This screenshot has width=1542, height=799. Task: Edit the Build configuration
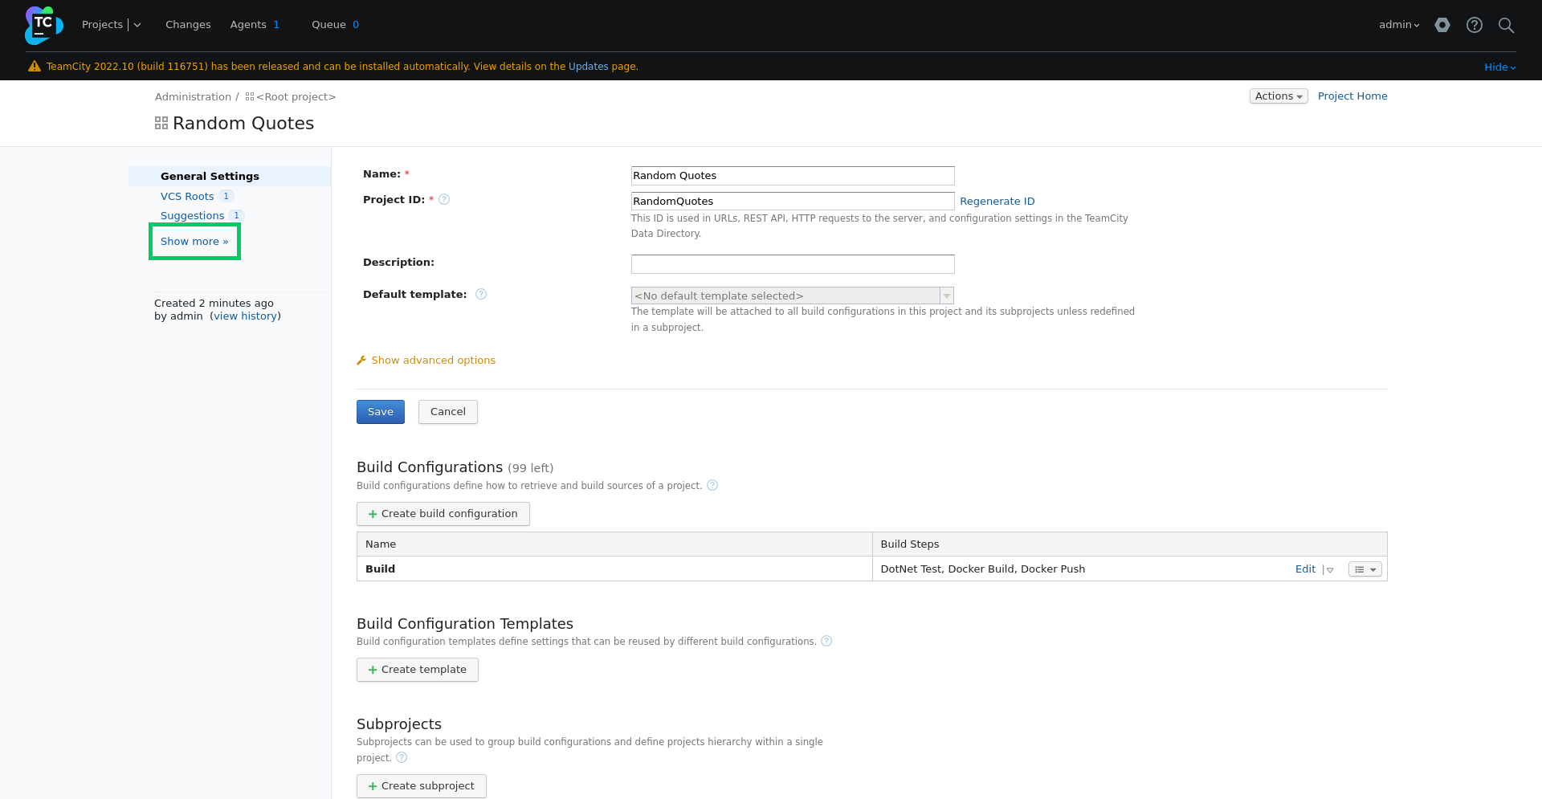click(x=1305, y=569)
